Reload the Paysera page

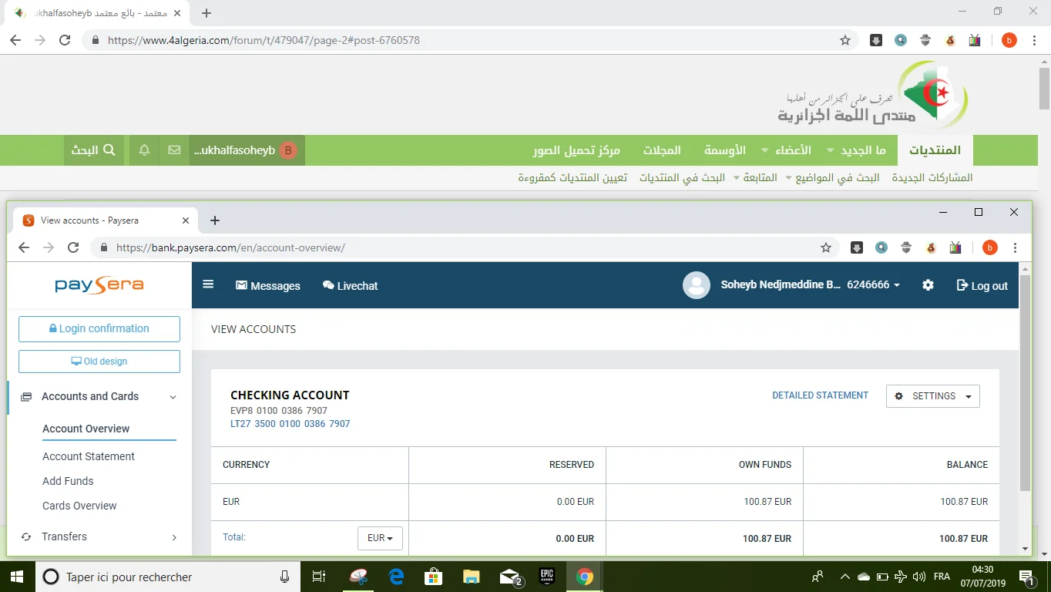point(73,247)
